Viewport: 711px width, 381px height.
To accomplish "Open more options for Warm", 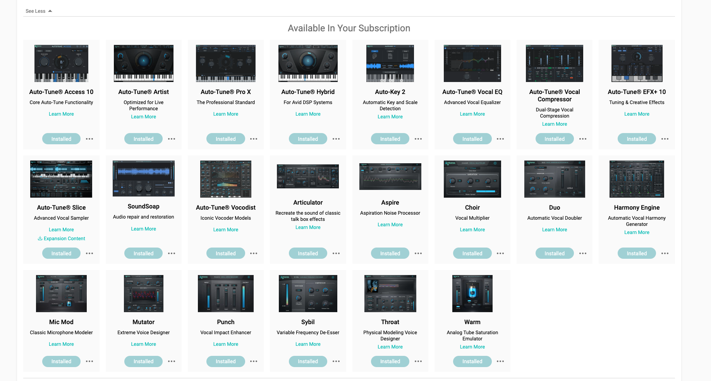I will [500, 361].
